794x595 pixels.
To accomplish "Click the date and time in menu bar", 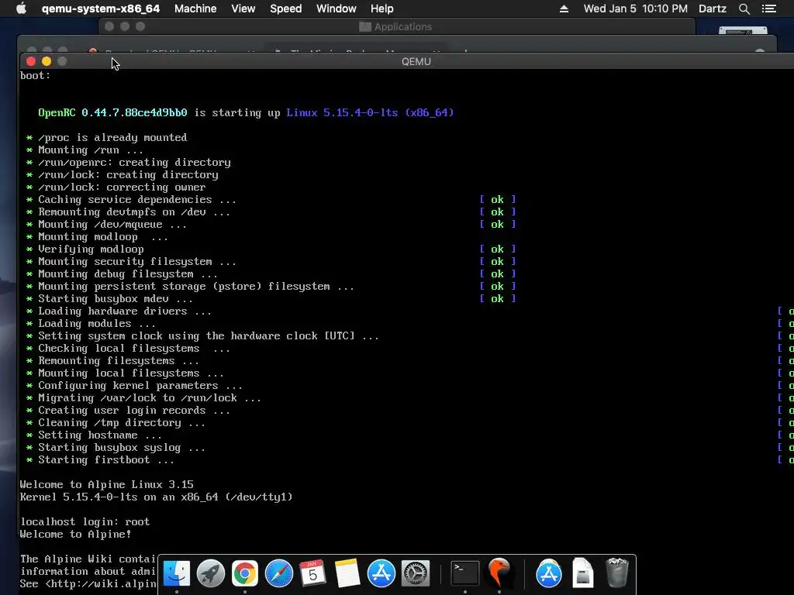I will [x=636, y=9].
